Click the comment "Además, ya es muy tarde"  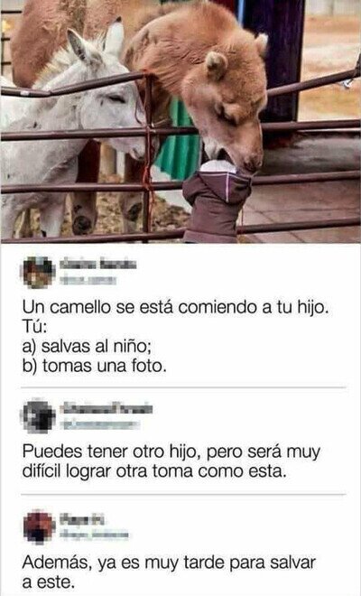pos(169,572)
